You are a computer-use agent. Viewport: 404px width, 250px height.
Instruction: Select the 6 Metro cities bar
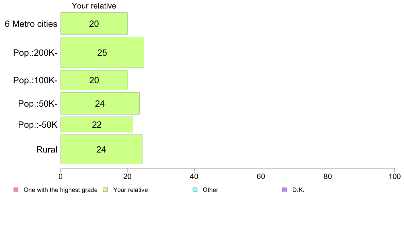click(x=94, y=23)
